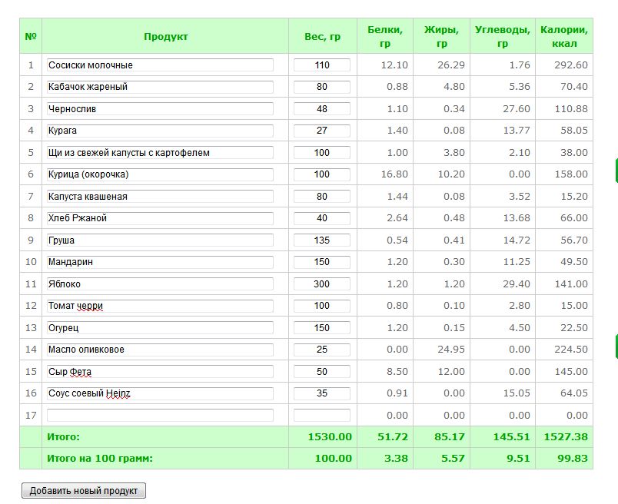618x504 pixels.
Task: Select the 'Огурец' product input
Action: point(160,327)
